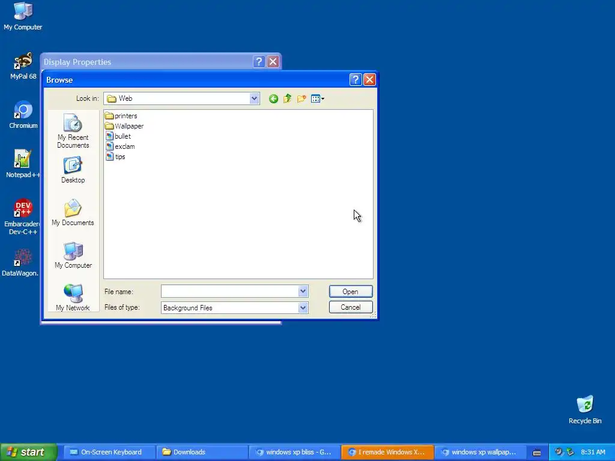The image size is (615, 461).
Task: Select Chromium desktop shortcut
Action: [x=23, y=115]
